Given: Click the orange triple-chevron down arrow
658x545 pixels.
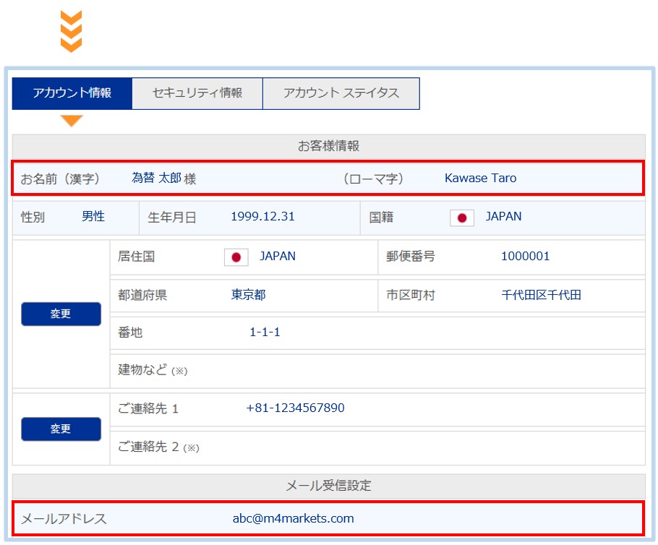Looking at the screenshot, I should coord(71,32).
